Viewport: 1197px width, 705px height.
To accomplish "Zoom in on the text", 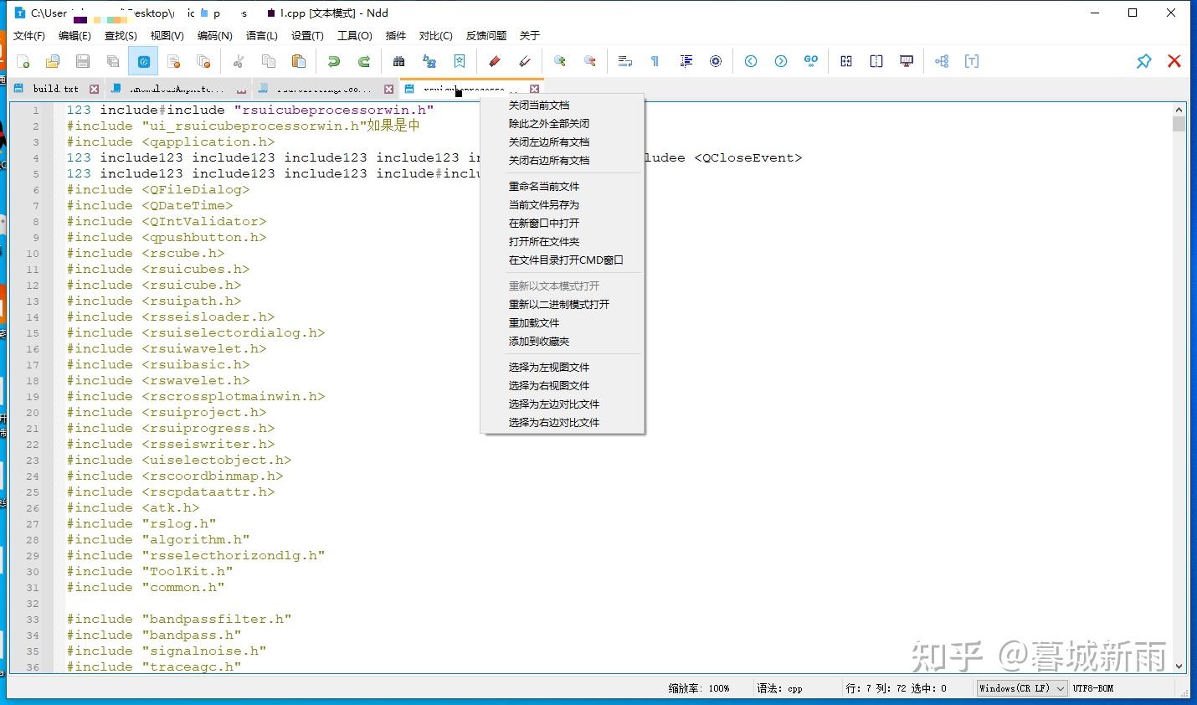I will (558, 61).
